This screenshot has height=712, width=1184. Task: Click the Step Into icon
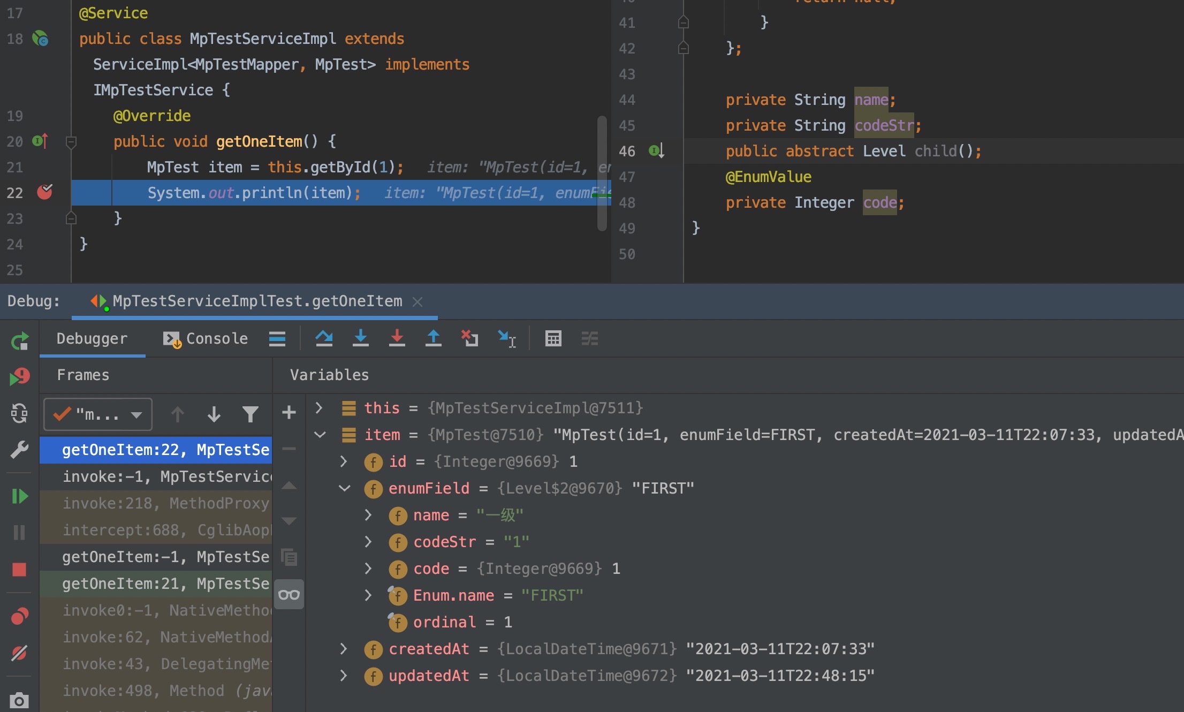point(360,338)
